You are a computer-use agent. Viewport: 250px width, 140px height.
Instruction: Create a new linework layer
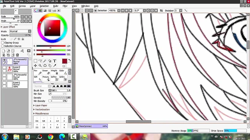coord(8,51)
